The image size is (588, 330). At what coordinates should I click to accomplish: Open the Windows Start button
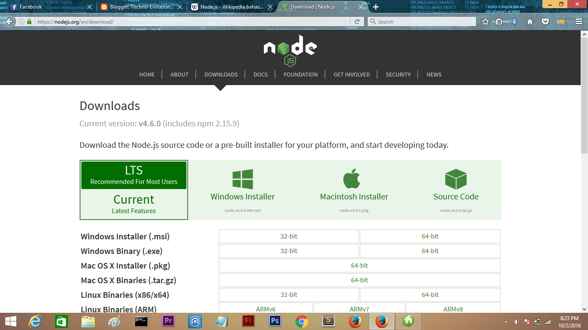tap(11, 321)
